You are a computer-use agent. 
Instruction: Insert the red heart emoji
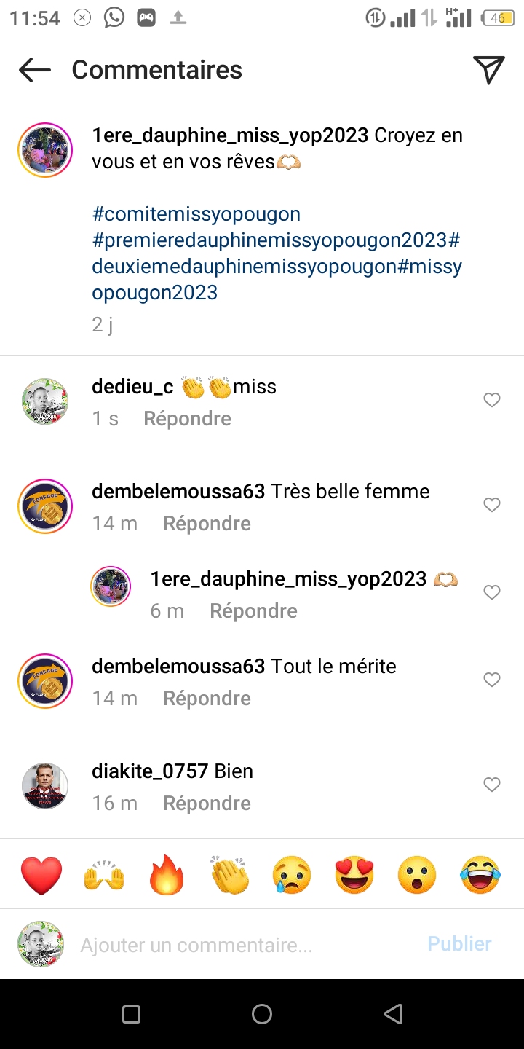point(41,875)
